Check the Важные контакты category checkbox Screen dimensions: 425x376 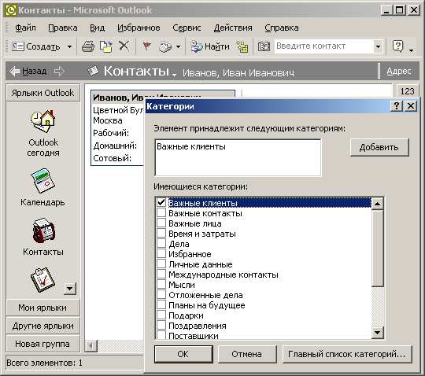coord(161,212)
